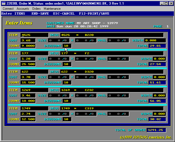Screen dimensions: 175x142
Task: Click the DISCOUNT field for item 1269
Action: click(67, 101)
